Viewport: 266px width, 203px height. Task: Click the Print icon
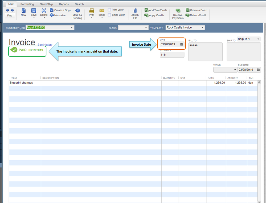tap(92, 11)
